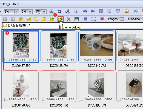Click the folder path address field
Screen dimensions: 143x109
coord(73,25)
